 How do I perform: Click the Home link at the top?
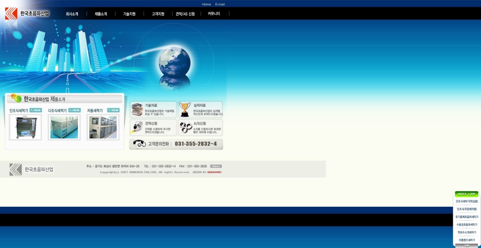(206, 4)
